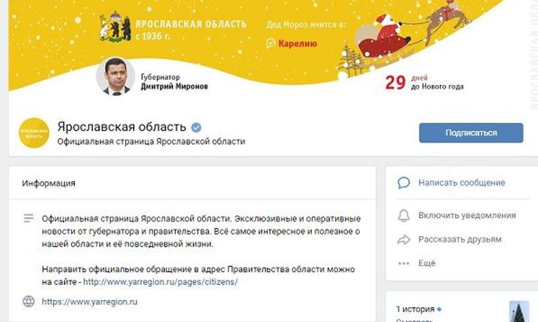Enable Включить уведомления

point(467,215)
